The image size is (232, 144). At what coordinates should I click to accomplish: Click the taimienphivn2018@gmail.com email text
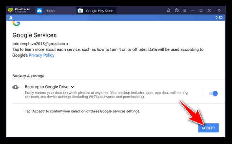click(x=40, y=44)
